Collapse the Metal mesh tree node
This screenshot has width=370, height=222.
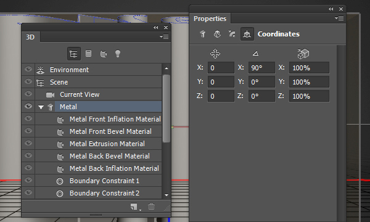pyautogui.click(x=41, y=107)
